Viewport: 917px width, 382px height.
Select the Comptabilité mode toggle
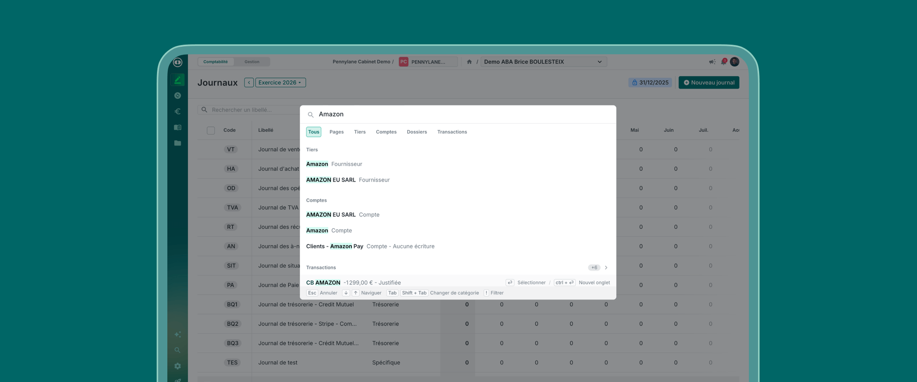tap(215, 62)
